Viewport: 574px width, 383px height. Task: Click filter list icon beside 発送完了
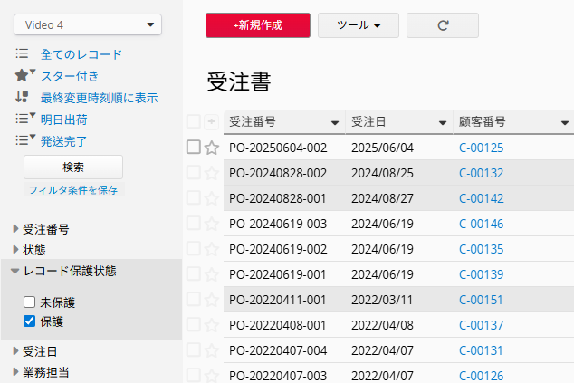coord(24,139)
